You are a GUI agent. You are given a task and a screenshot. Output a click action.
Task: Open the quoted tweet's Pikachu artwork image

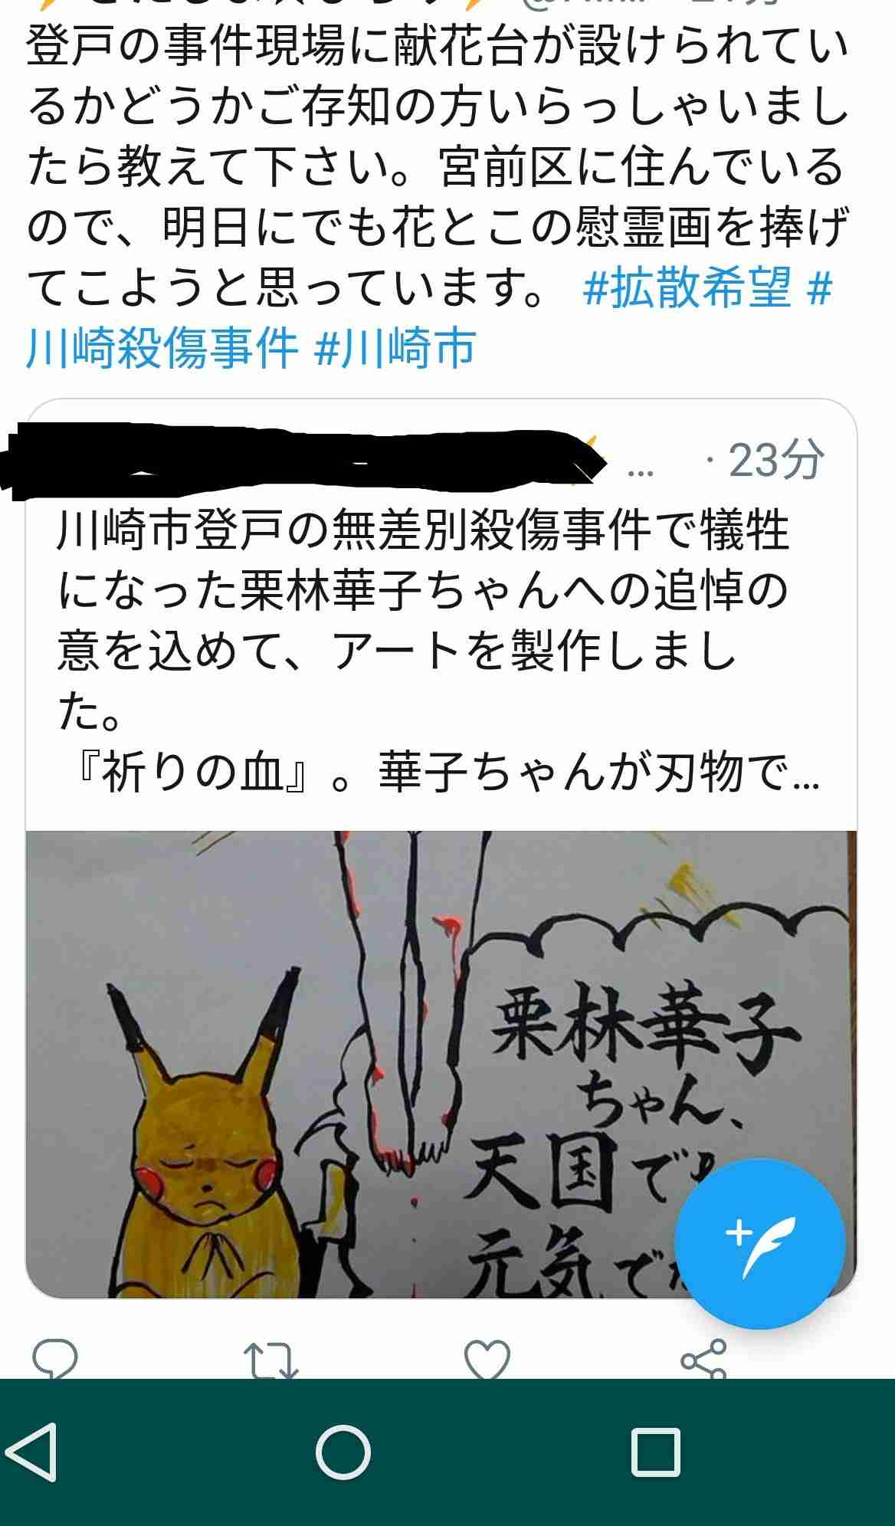tap(441, 1065)
